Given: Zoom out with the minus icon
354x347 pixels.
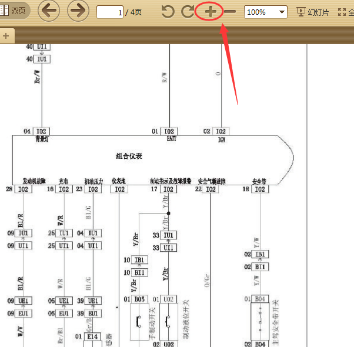Looking at the screenshot, I should pos(231,12).
